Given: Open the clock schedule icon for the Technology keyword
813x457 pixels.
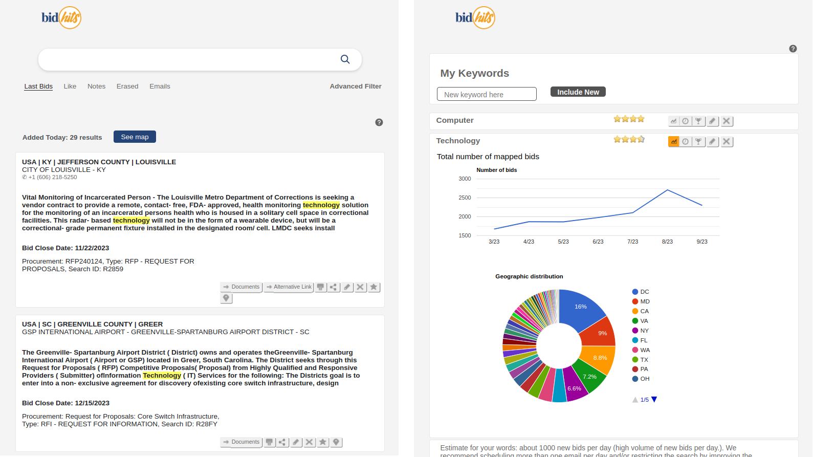Looking at the screenshot, I should (686, 142).
